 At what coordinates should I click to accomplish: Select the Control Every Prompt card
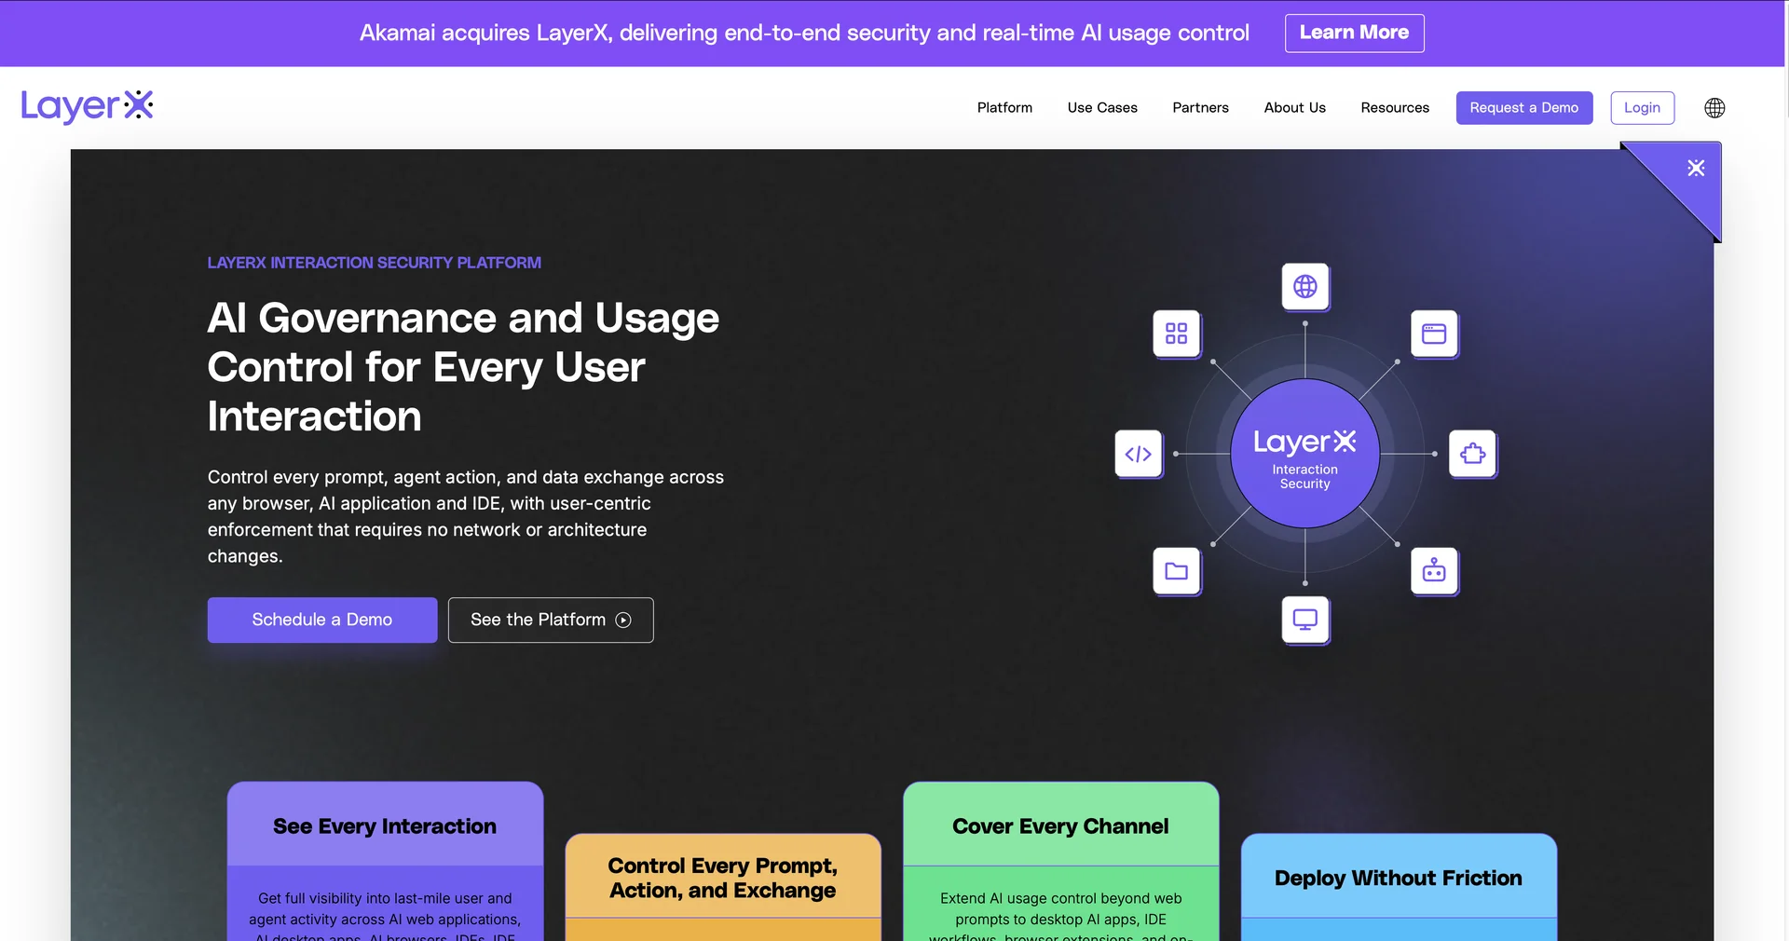click(723, 887)
